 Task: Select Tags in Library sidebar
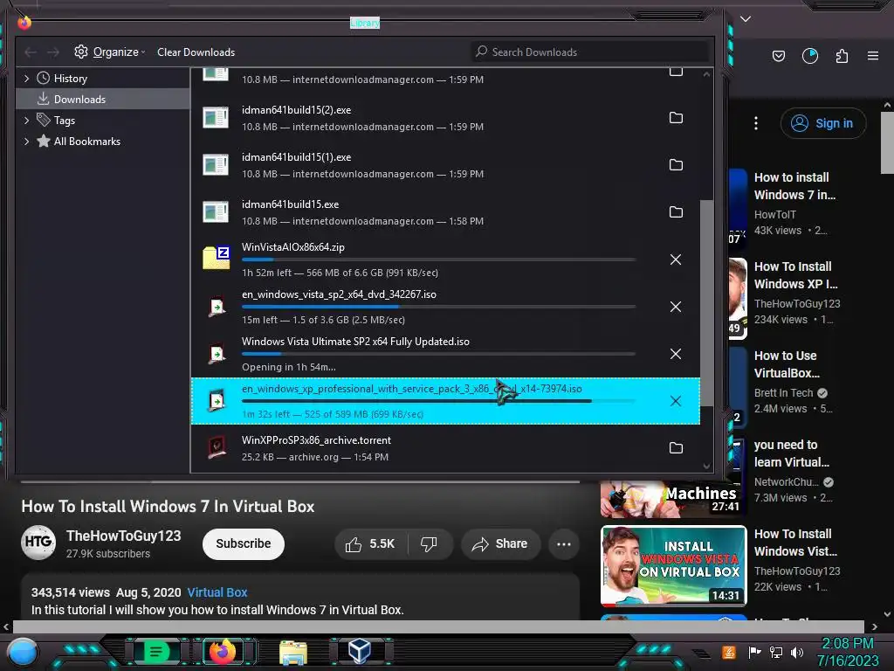pyautogui.click(x=64, y=121)
